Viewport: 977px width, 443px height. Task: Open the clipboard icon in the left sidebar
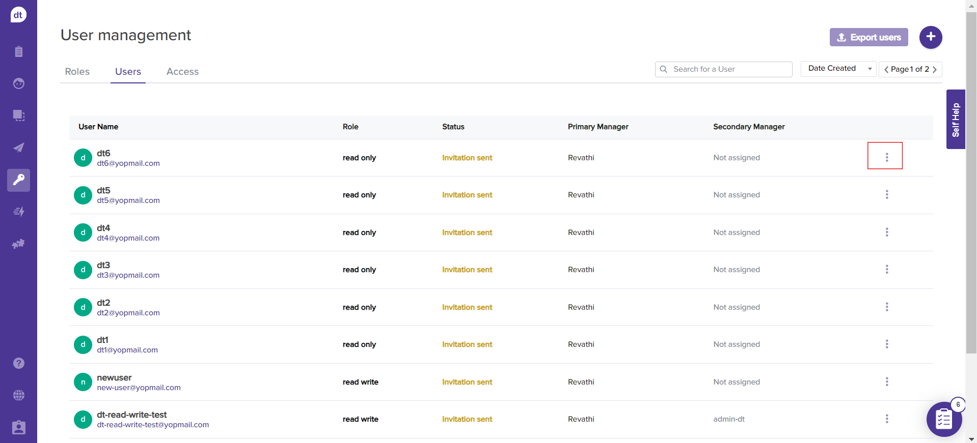pyautogui.click(x=19, y=51)
